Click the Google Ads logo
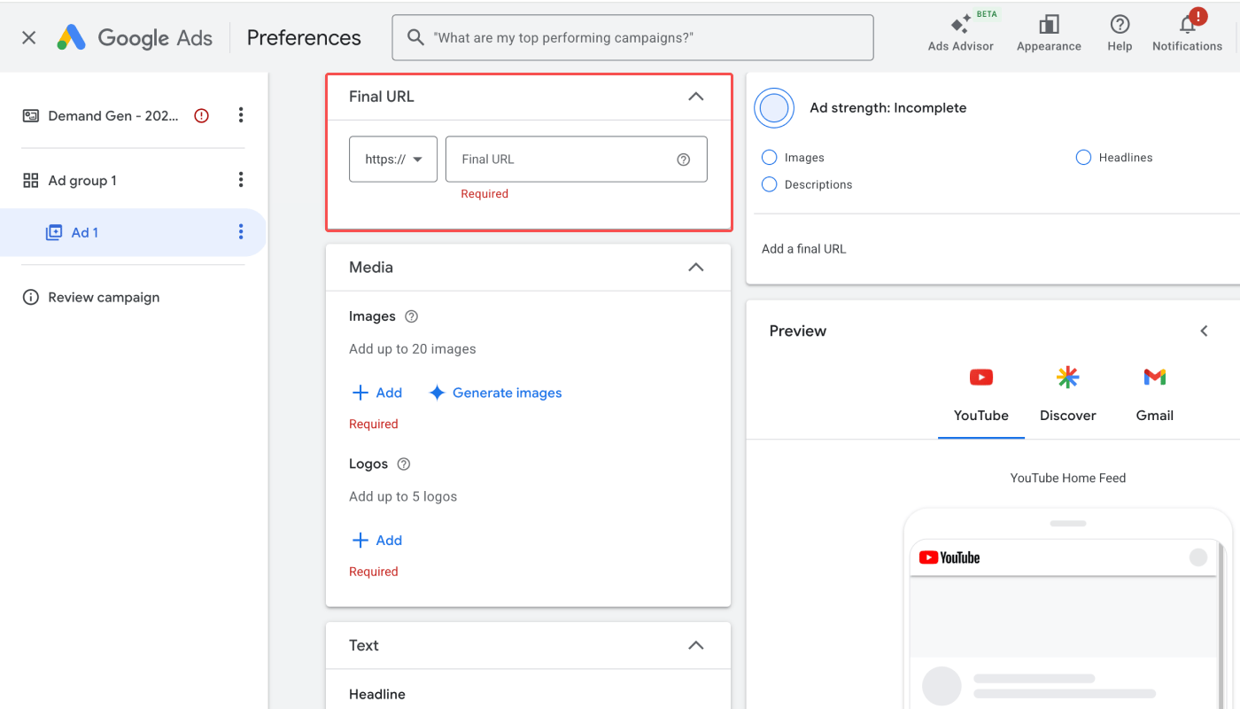The image size is (1240, 709). click(x=135, y=37)
